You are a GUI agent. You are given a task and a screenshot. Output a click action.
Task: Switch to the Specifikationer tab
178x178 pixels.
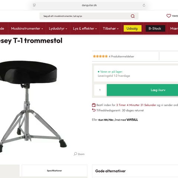tap(55, 171)
